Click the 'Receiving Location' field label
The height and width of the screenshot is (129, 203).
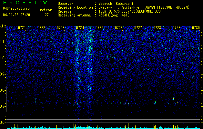click(75, 7)
